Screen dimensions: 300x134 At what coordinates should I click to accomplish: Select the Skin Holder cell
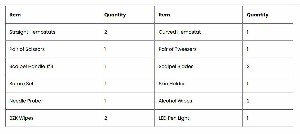click(198, 83)
